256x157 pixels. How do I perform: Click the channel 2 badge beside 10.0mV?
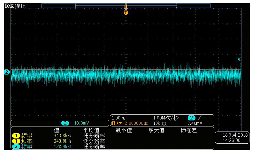66,123
